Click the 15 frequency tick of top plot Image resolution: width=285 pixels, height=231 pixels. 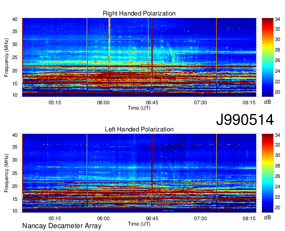(15, 84)
